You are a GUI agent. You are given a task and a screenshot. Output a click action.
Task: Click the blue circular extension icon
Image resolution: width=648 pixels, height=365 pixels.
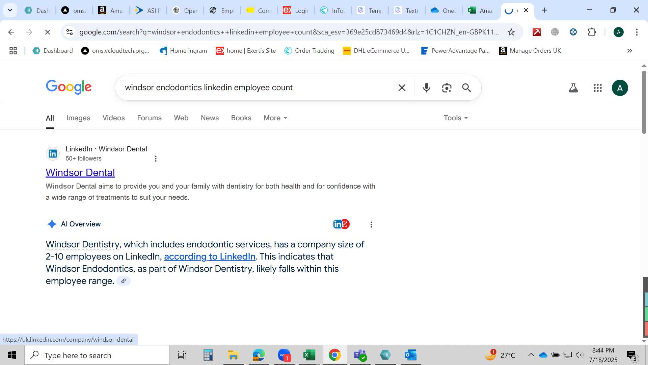pos(573,32)
